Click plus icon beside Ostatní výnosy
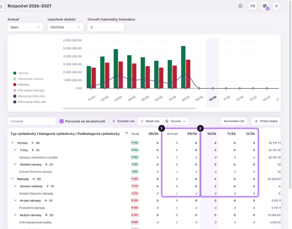The height and width of the screenshot is (229, 292). (46, 165)
